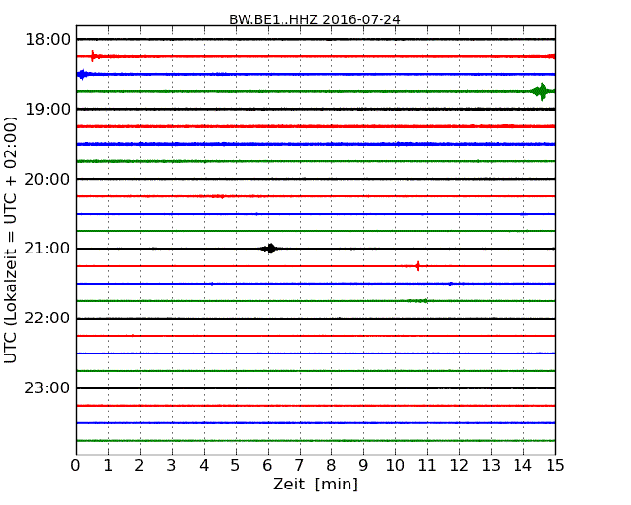Click the vertical UTC Lokalzeit axis label
The image size is (631, 505).
11,240
